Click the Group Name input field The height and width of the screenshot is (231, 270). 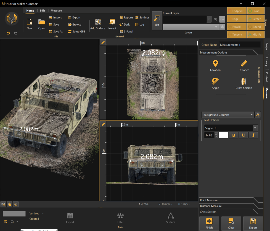point(239,44)
